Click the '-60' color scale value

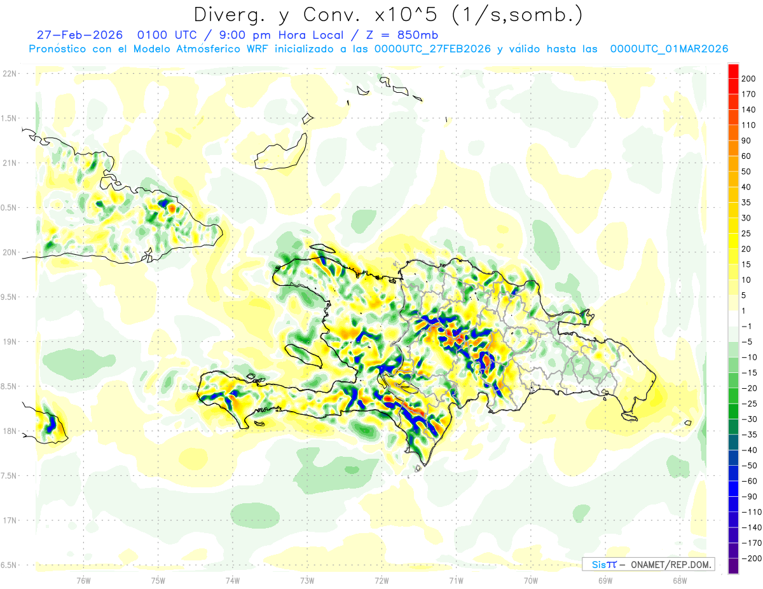[750, 481]
